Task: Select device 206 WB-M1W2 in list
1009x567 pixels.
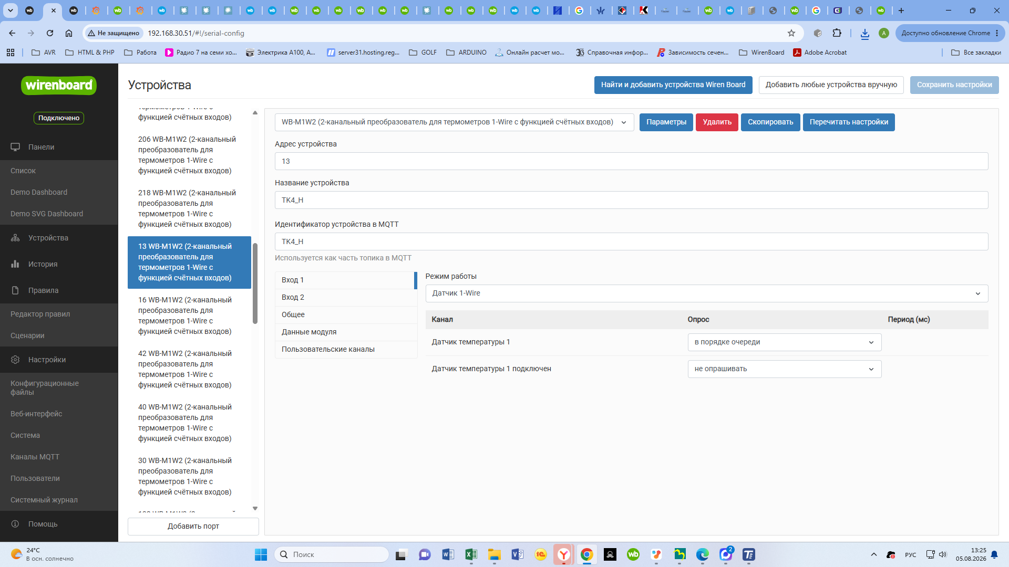Action: pyautogui.click(x=189, y=155)
